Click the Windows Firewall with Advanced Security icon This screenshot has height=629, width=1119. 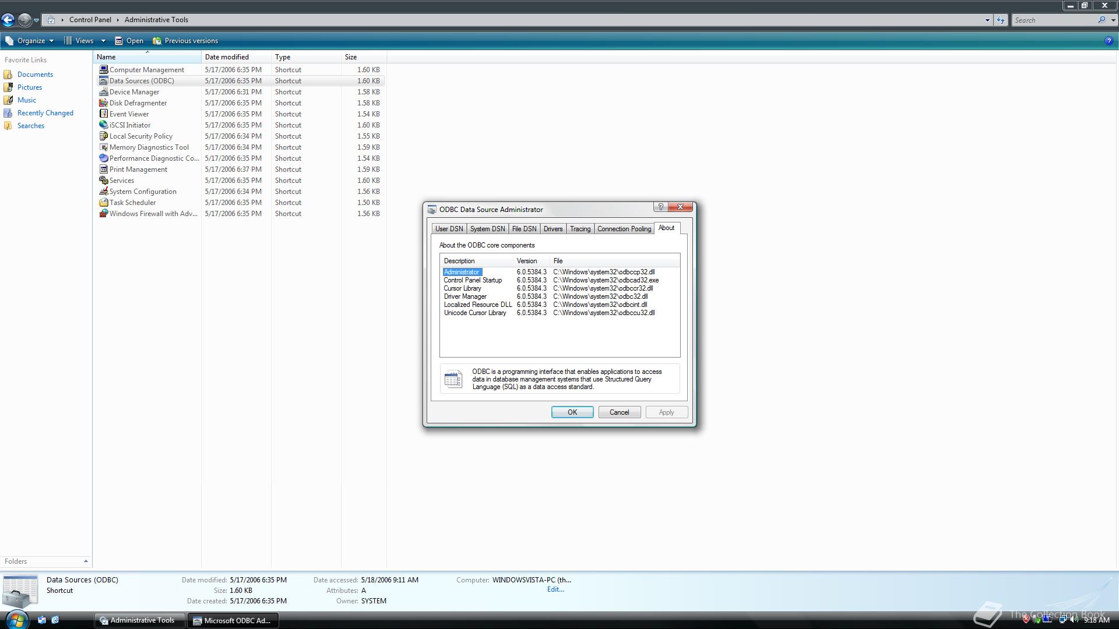[x=104, y=213]
